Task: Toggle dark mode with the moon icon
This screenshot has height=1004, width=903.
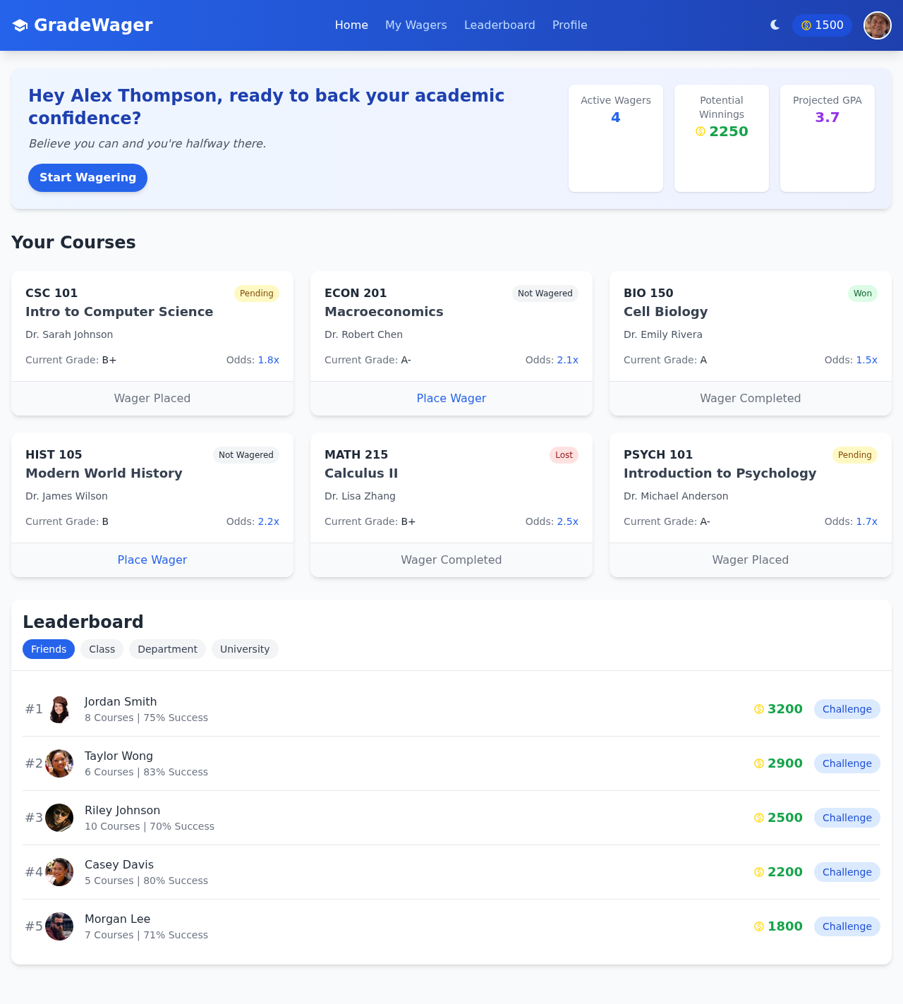Action: click(x=775, y=25)
